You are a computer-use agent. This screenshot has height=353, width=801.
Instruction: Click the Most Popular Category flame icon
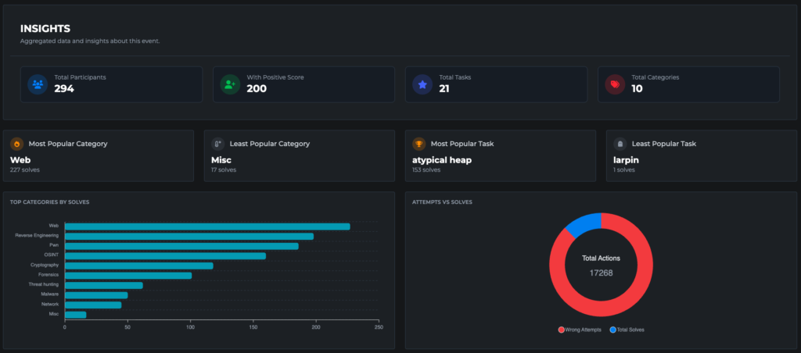[17, 144]
